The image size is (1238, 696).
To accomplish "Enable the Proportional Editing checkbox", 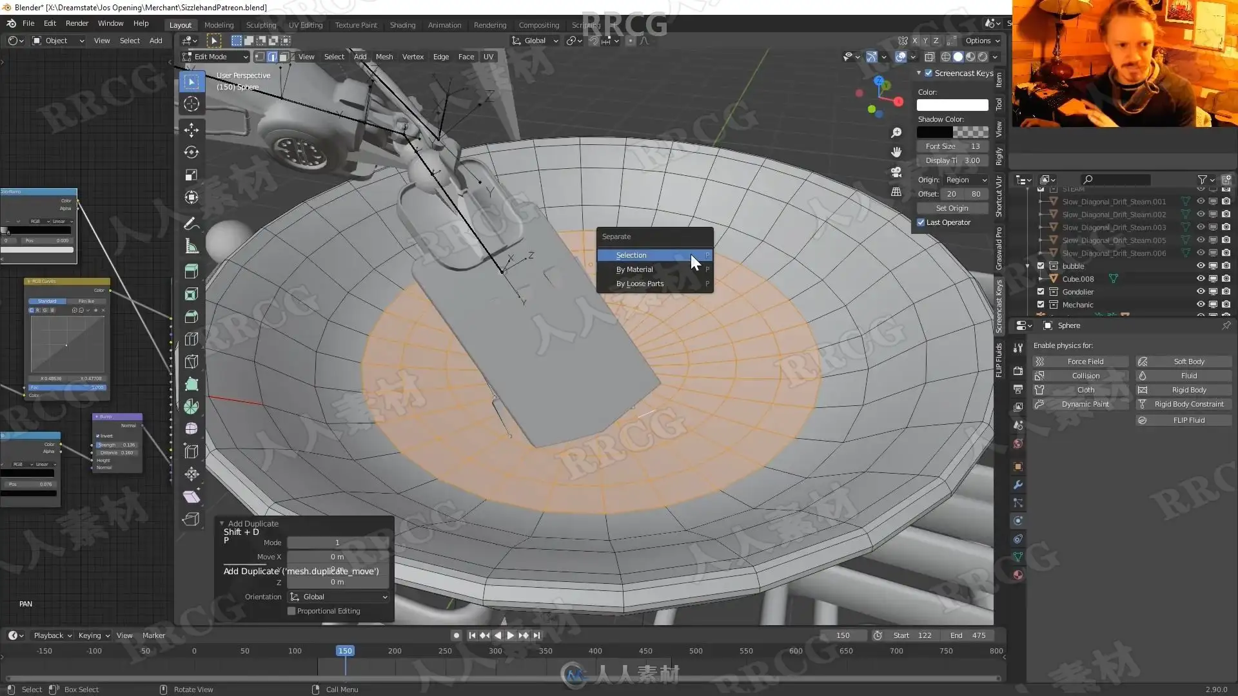I will click(x=291, y=611).
